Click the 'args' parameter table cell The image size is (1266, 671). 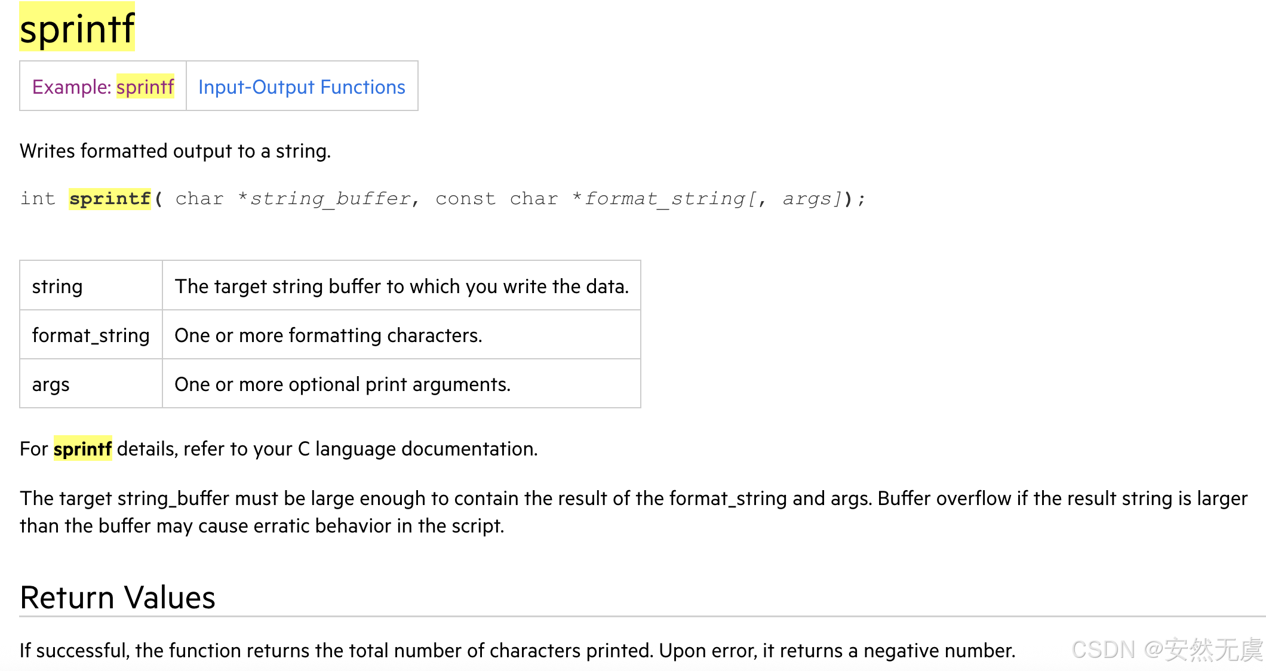pyautogui.click(x=51, y=384)
